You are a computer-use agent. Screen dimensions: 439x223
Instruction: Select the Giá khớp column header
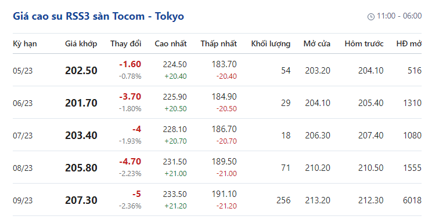coord(81,44)
